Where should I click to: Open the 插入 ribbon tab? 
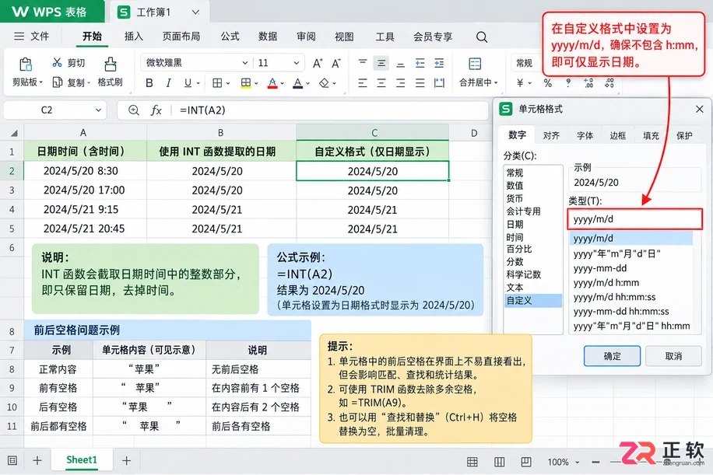coord(134,37)
